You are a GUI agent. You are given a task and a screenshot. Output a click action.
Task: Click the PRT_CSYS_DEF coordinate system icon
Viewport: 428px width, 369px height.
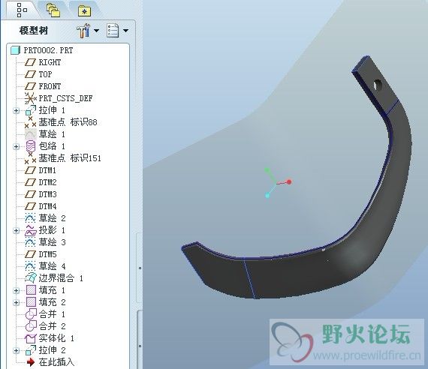[30, 98]
